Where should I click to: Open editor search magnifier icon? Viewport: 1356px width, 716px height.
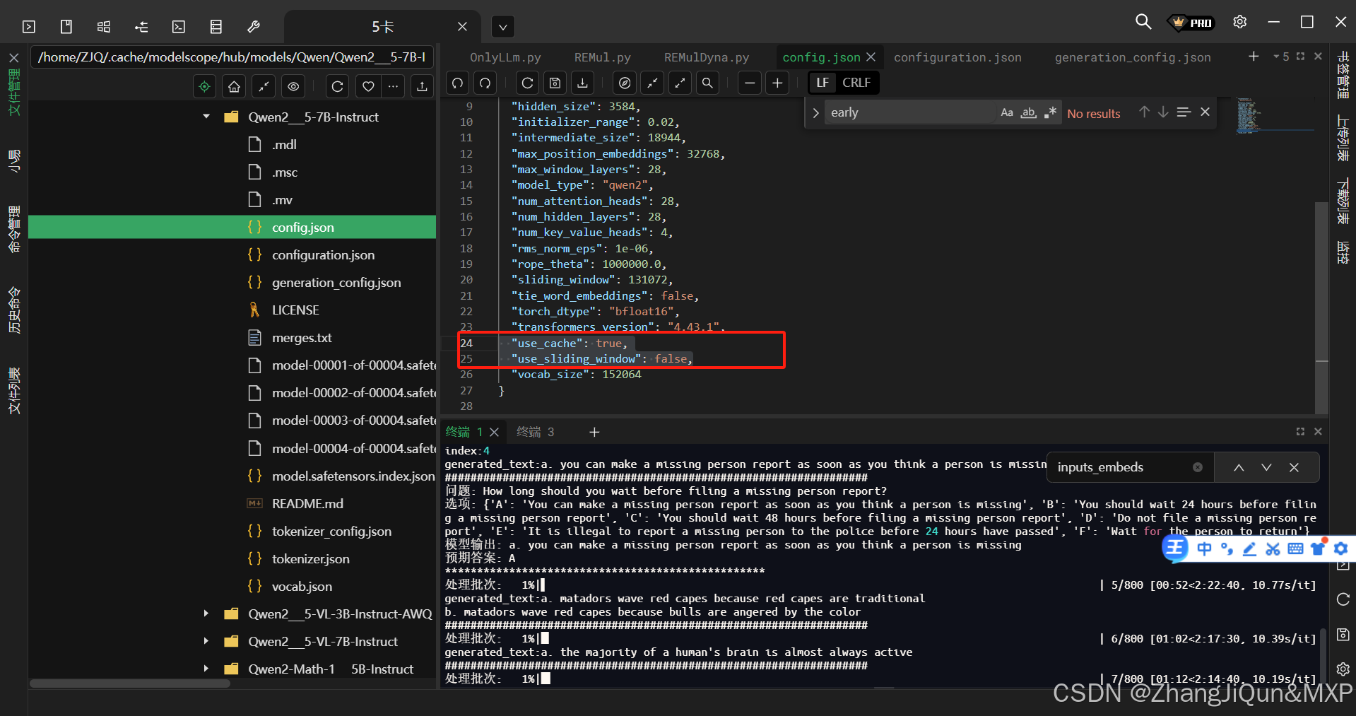coord(707,83)
